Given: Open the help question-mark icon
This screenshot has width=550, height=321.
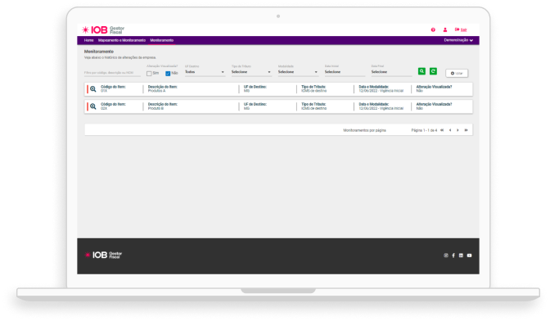Looking at the screenshot, I should pyautogui.click(x=433, y=29).
